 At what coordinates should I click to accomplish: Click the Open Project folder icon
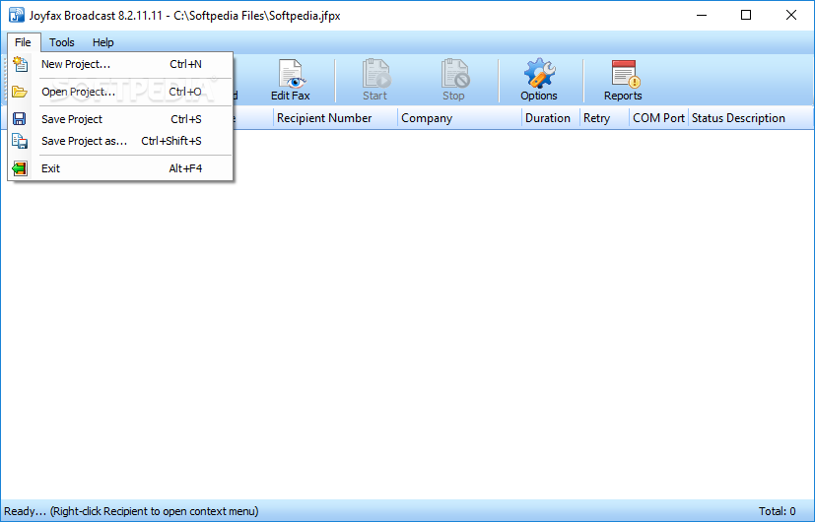pyautogui.click(x=20, y=92)
